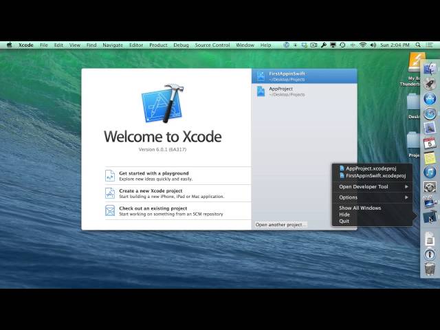Screen dimensions: 440x330
Task: Open the Find menu
Action: [91, 45]
